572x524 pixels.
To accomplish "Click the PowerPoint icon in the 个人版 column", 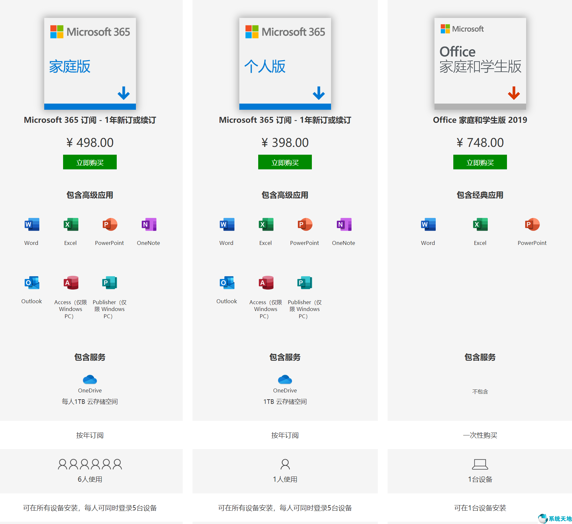I will coord(305,224).
